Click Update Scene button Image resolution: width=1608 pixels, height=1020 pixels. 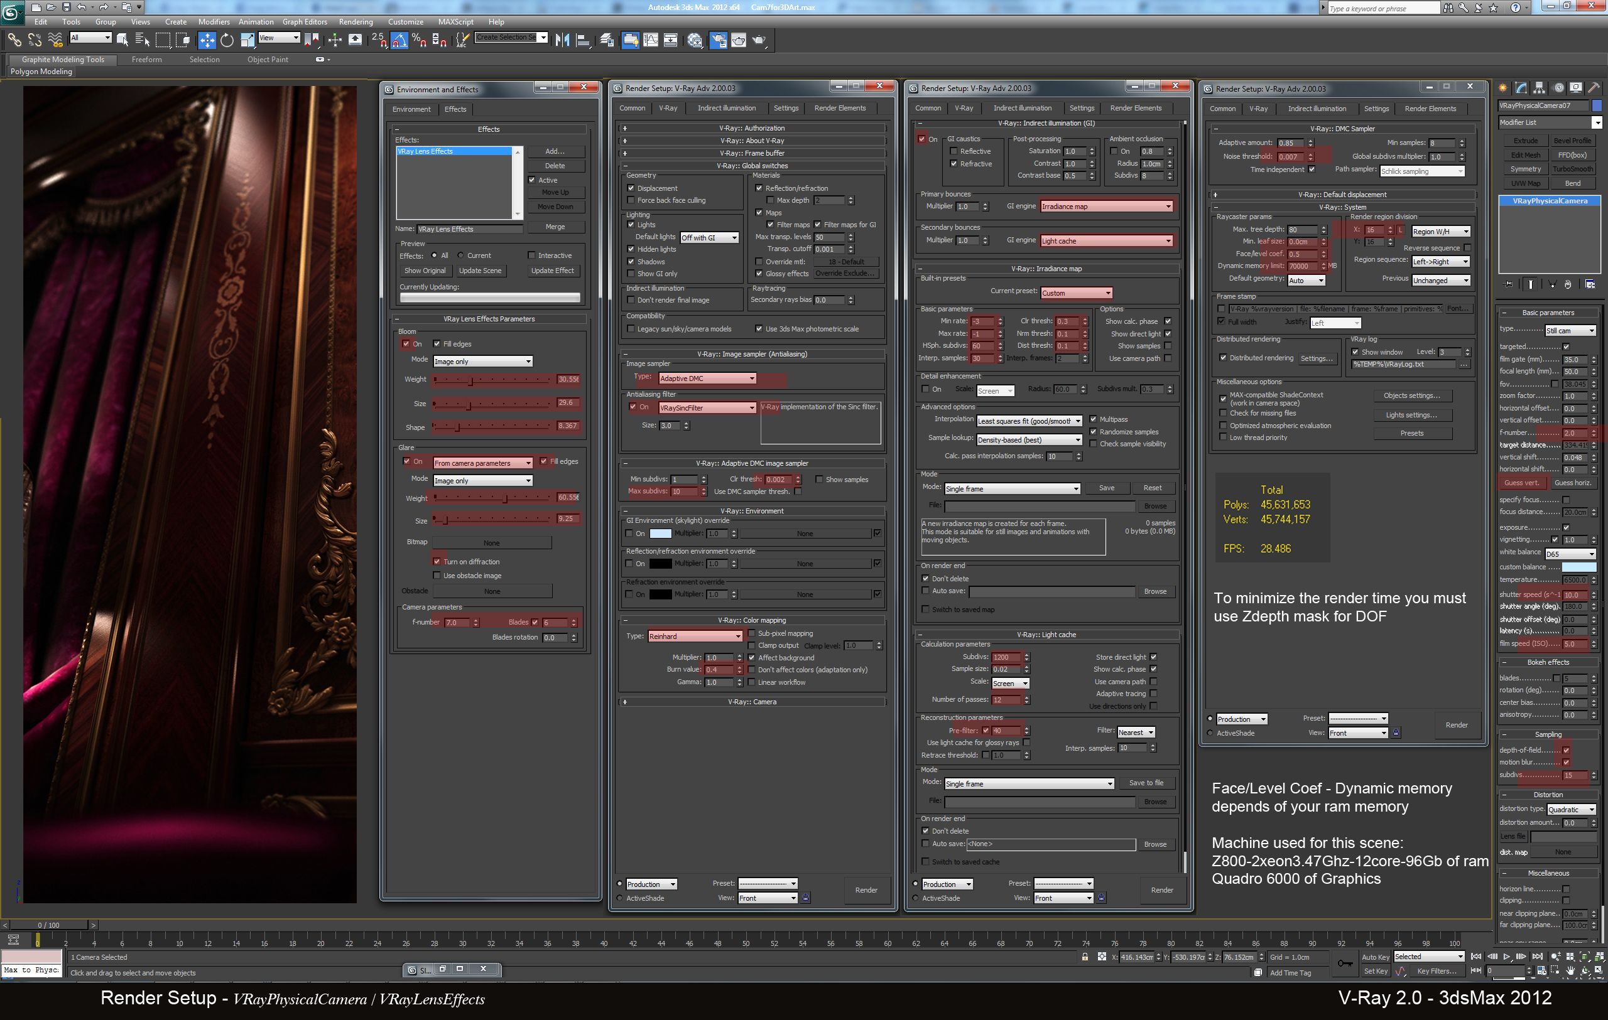pos(480,271)
